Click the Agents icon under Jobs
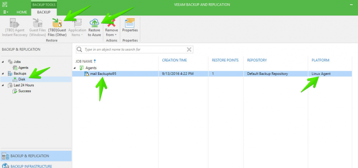This screenshot has width=358, height=168. pyautogui.click(x=15, y=67)
